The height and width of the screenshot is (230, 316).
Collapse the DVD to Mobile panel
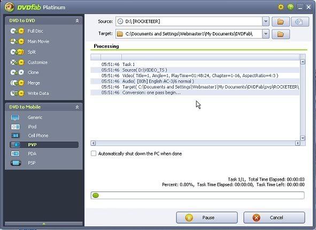click(77, 107)
